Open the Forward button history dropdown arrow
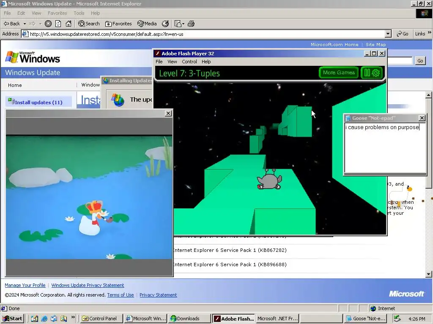 [40, 24]
